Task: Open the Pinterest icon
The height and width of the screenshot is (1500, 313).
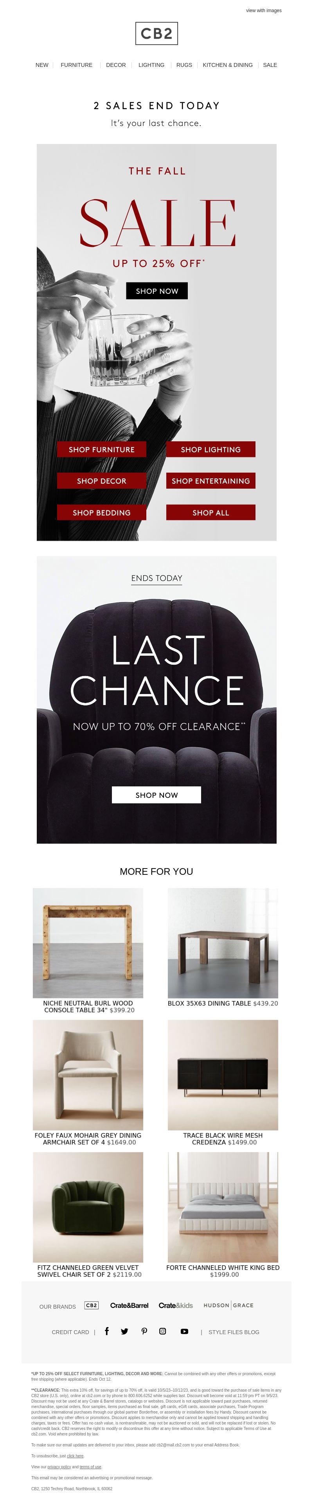Action: 144,1331
